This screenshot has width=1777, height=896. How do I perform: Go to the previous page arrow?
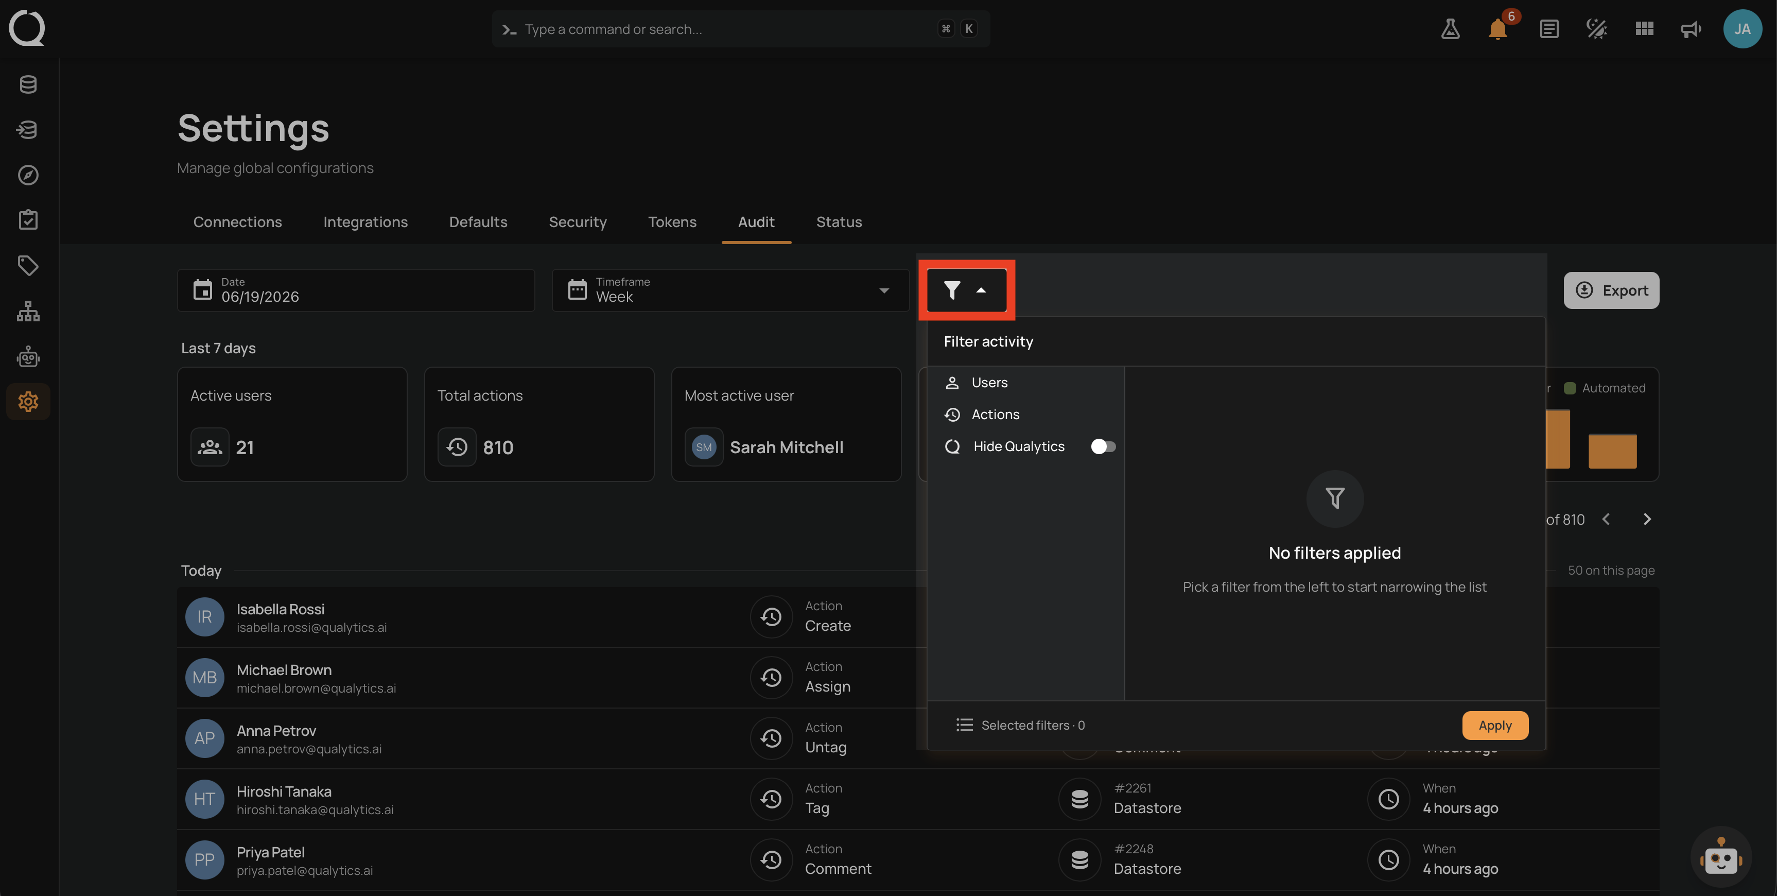pyautogui.click(x=1606, y=519)
